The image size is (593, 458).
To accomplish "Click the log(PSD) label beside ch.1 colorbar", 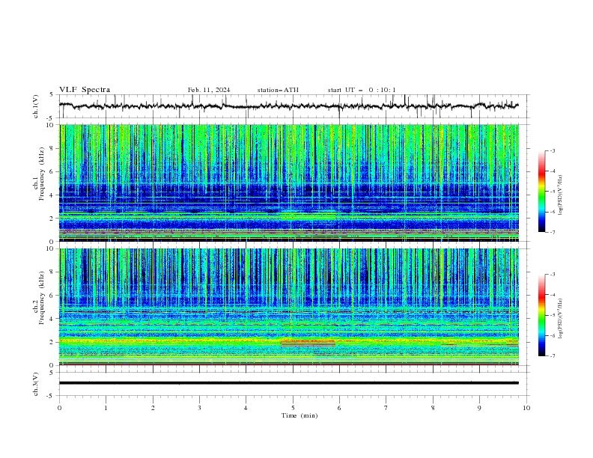I will coord(560,195).
